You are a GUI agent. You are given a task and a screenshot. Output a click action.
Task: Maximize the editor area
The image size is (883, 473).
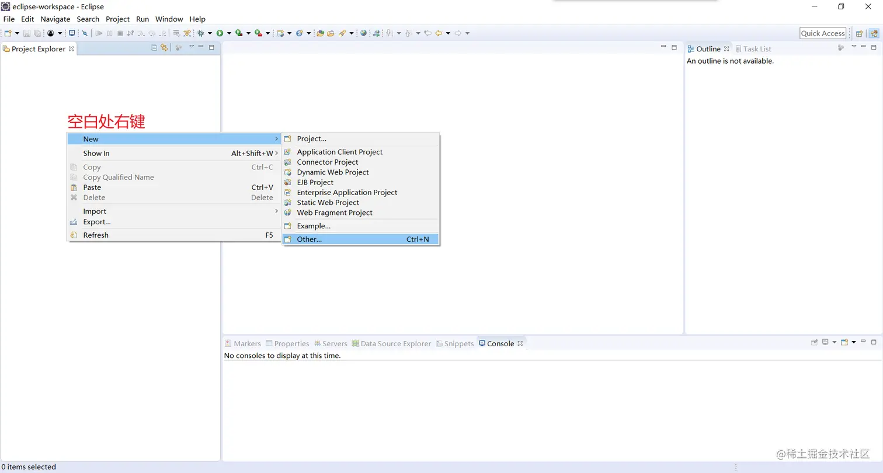(x=674, y=47)
